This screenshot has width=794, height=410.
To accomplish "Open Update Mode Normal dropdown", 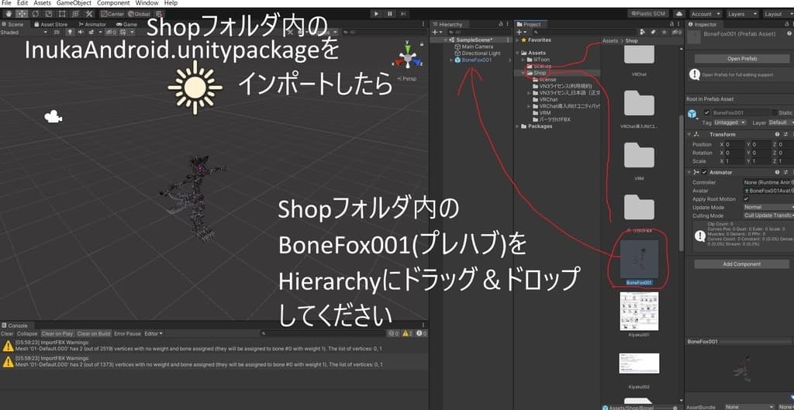I will pos(768,207).
